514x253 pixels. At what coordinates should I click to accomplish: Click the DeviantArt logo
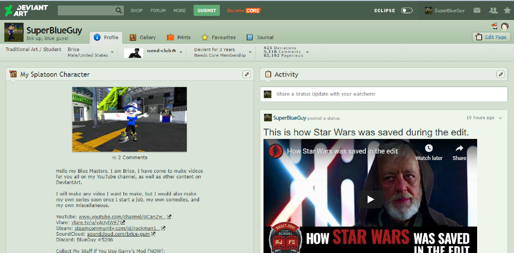click(x=26, y=11)
